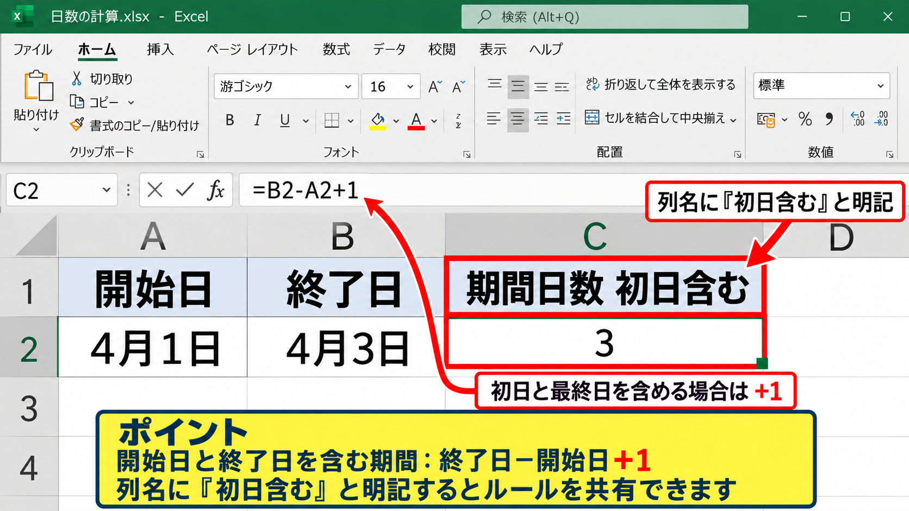Click the Increase Decimal icon
Screen dimensions: 909x511
coord(858,119)
